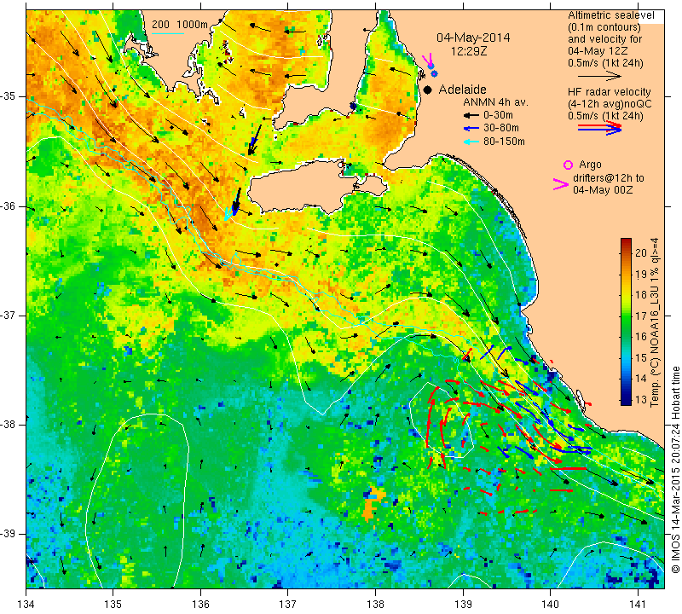Click the magenta drifter arrow near Adelaide
This screenshot has height=614, width=682.
[x=428, y=59]
